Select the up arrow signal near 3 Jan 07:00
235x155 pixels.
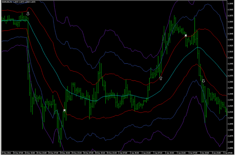tap(161, 78)
